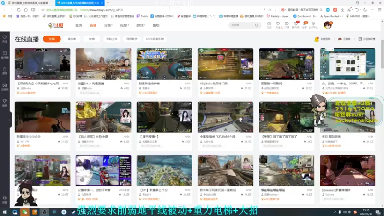The height and width of the screenshot is (216, 384).
Task: Open the 首页 home nav item
Action: [79, 25]
